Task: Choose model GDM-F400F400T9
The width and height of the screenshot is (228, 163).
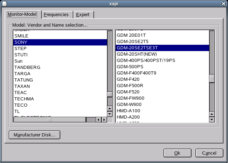Action: point(162,73)
